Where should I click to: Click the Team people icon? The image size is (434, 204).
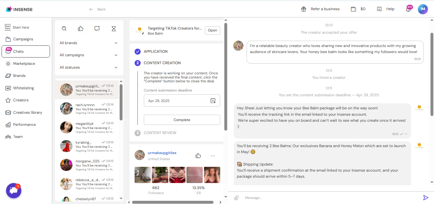(x=8, y=137)
